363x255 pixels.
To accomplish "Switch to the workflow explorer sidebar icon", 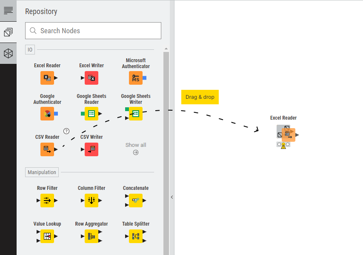I will coord(8,32).
